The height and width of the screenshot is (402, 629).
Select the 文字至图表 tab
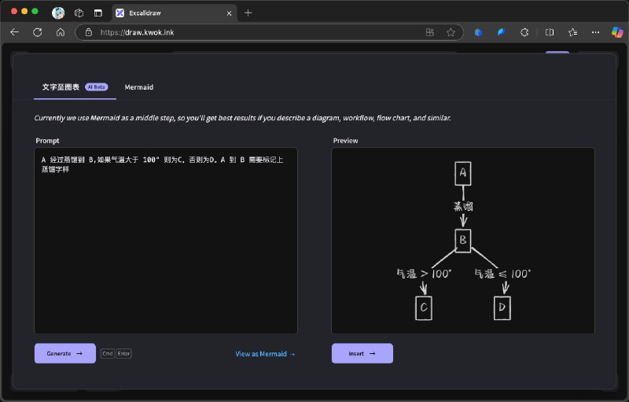[x=61, y=87]
